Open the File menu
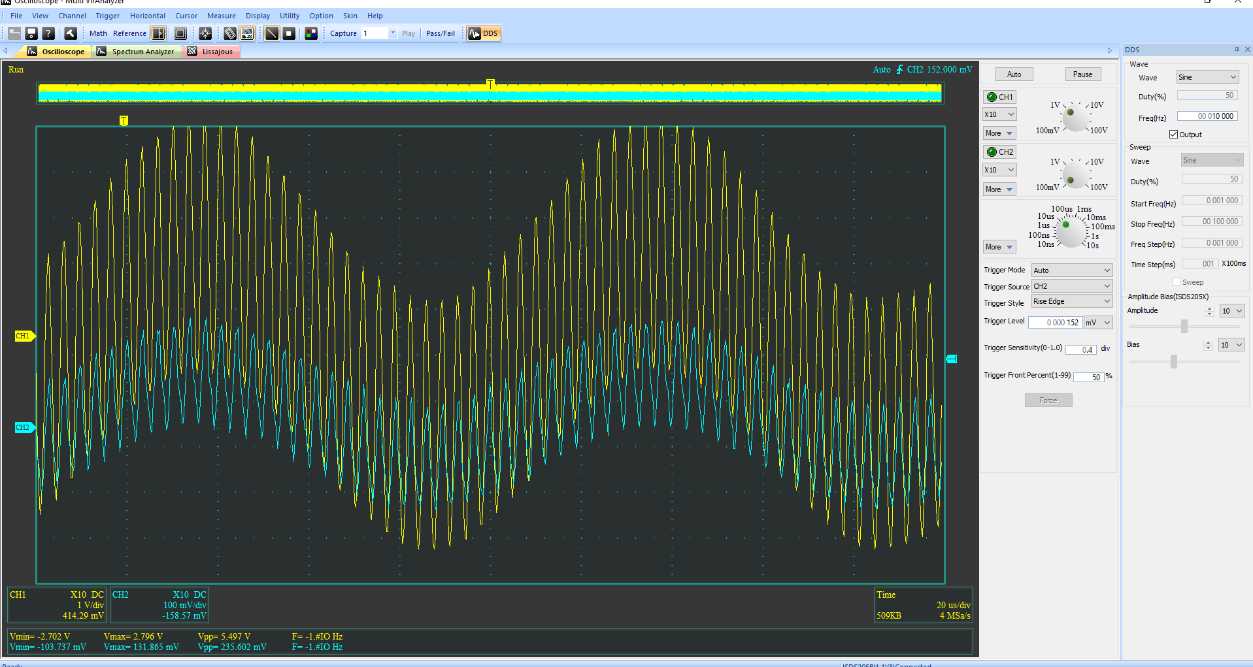 (x=16, y=16)
